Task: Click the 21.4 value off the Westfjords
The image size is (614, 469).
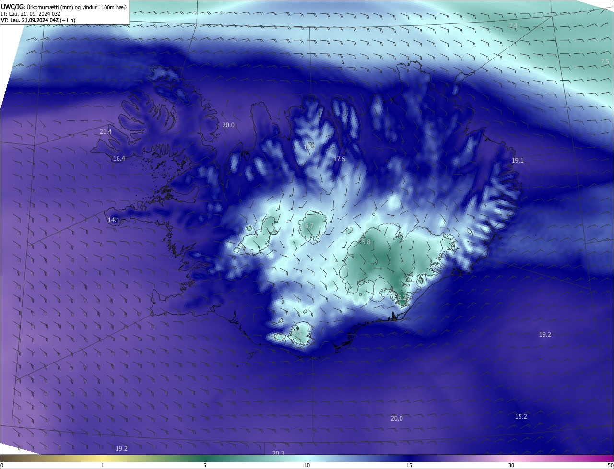Action: coord(106,131)
